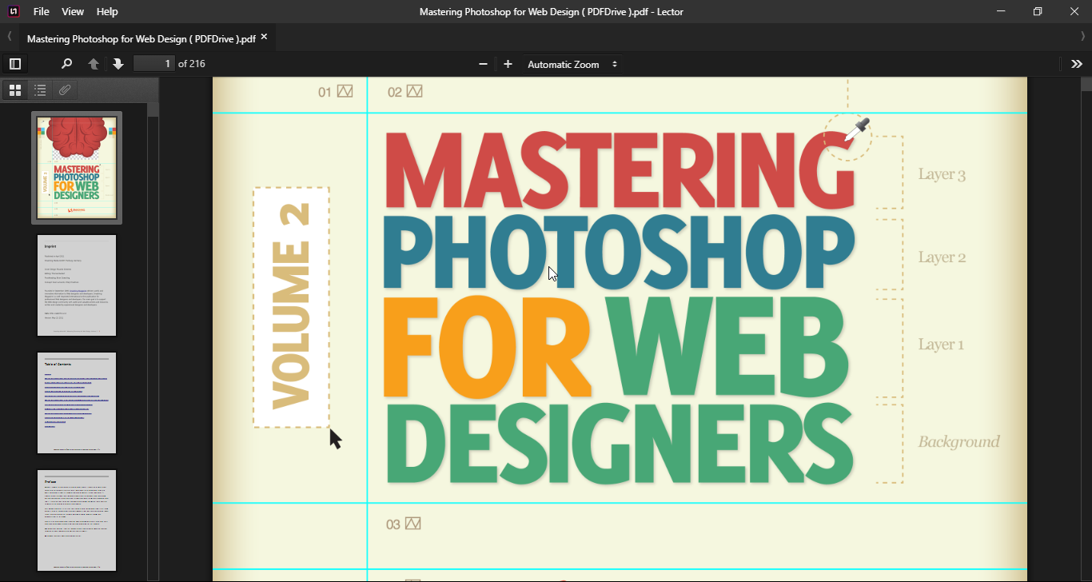
Task: Click the page number input field
Action: click(154, 64)
